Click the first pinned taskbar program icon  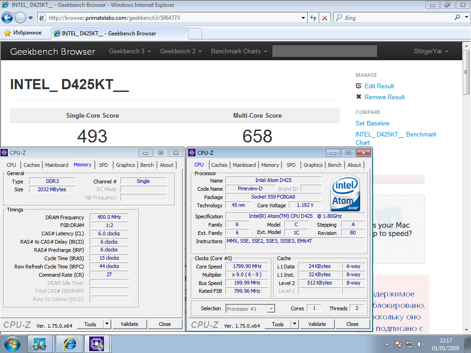[x=40, y=344]
